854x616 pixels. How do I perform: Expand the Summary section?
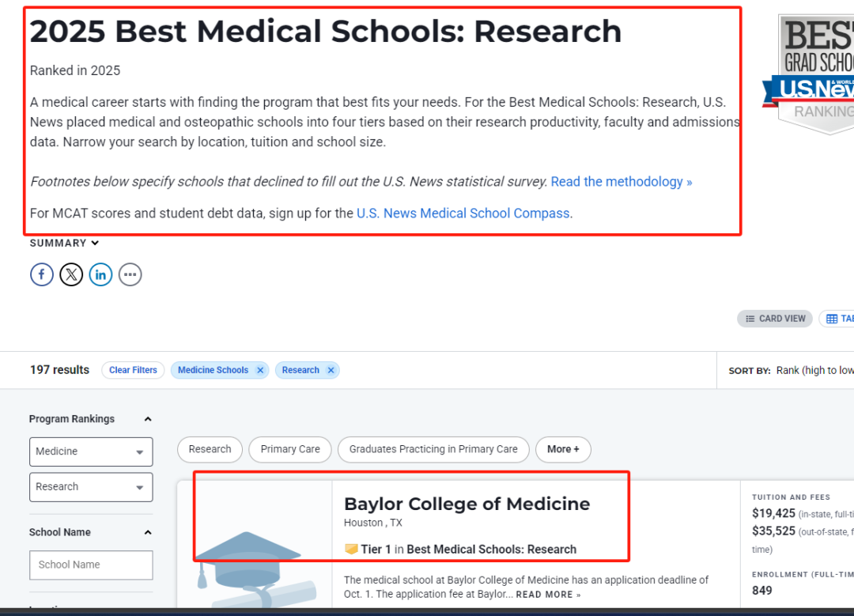pyautogui.click(x=64, y=243)
